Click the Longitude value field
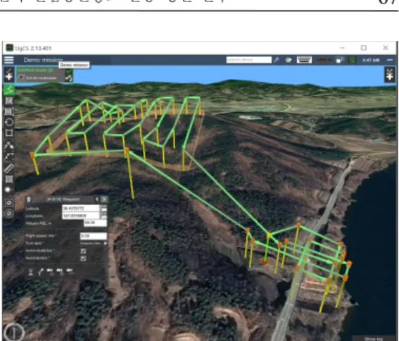 (80, 216)
